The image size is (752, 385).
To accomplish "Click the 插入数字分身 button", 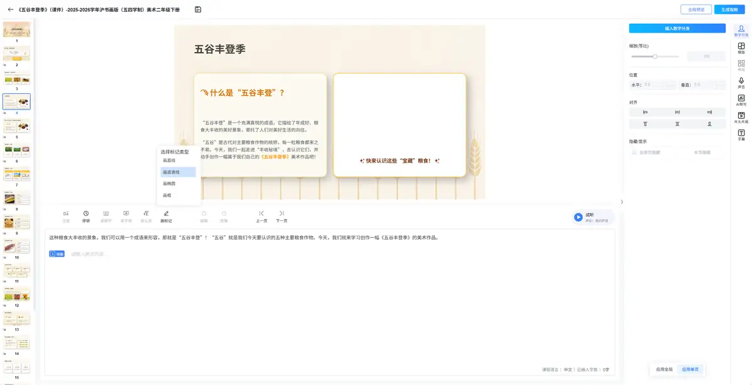I will [x=677, y=28].
